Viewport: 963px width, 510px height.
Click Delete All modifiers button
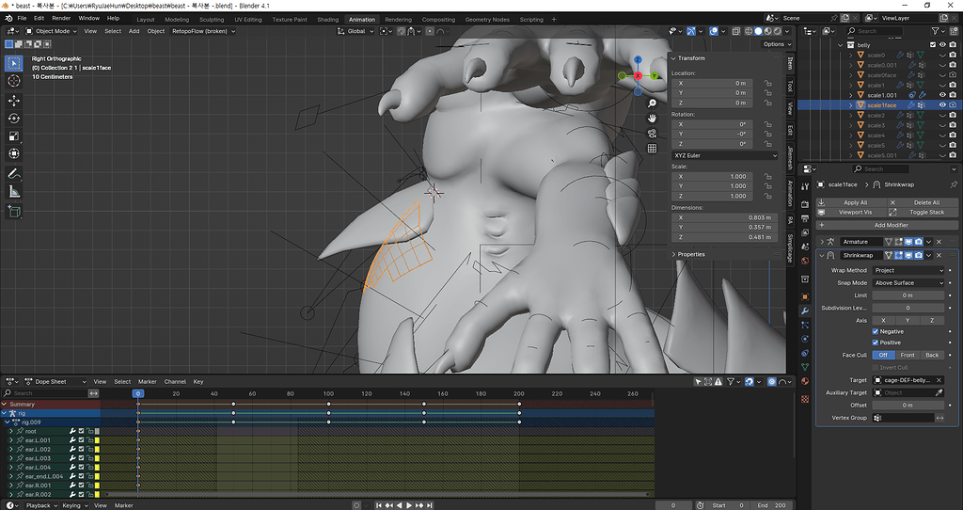922,202
